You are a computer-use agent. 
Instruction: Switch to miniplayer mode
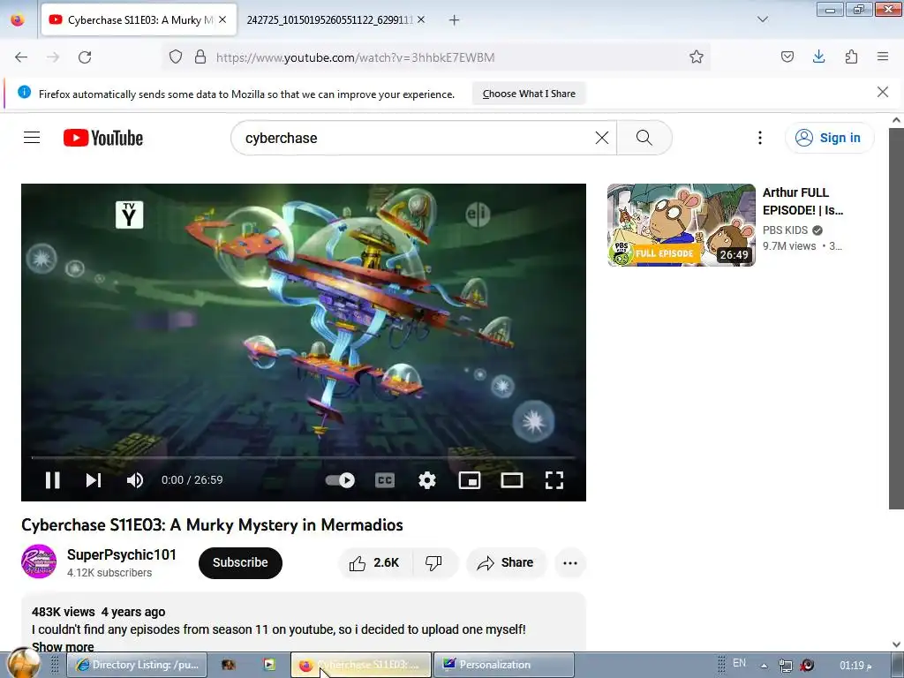(x=470, y=480)
